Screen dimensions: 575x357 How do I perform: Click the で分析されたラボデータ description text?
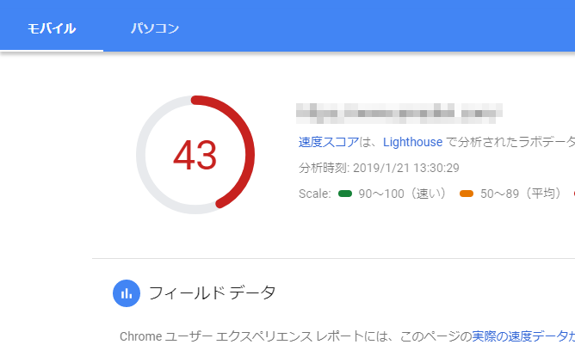click(x=512, y=142)
